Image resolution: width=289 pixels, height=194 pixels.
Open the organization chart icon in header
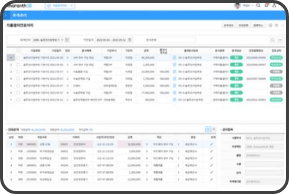click(x=274, y=6)
